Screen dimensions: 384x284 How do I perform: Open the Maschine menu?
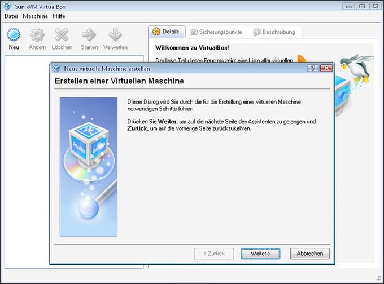(x=35, y=16)
